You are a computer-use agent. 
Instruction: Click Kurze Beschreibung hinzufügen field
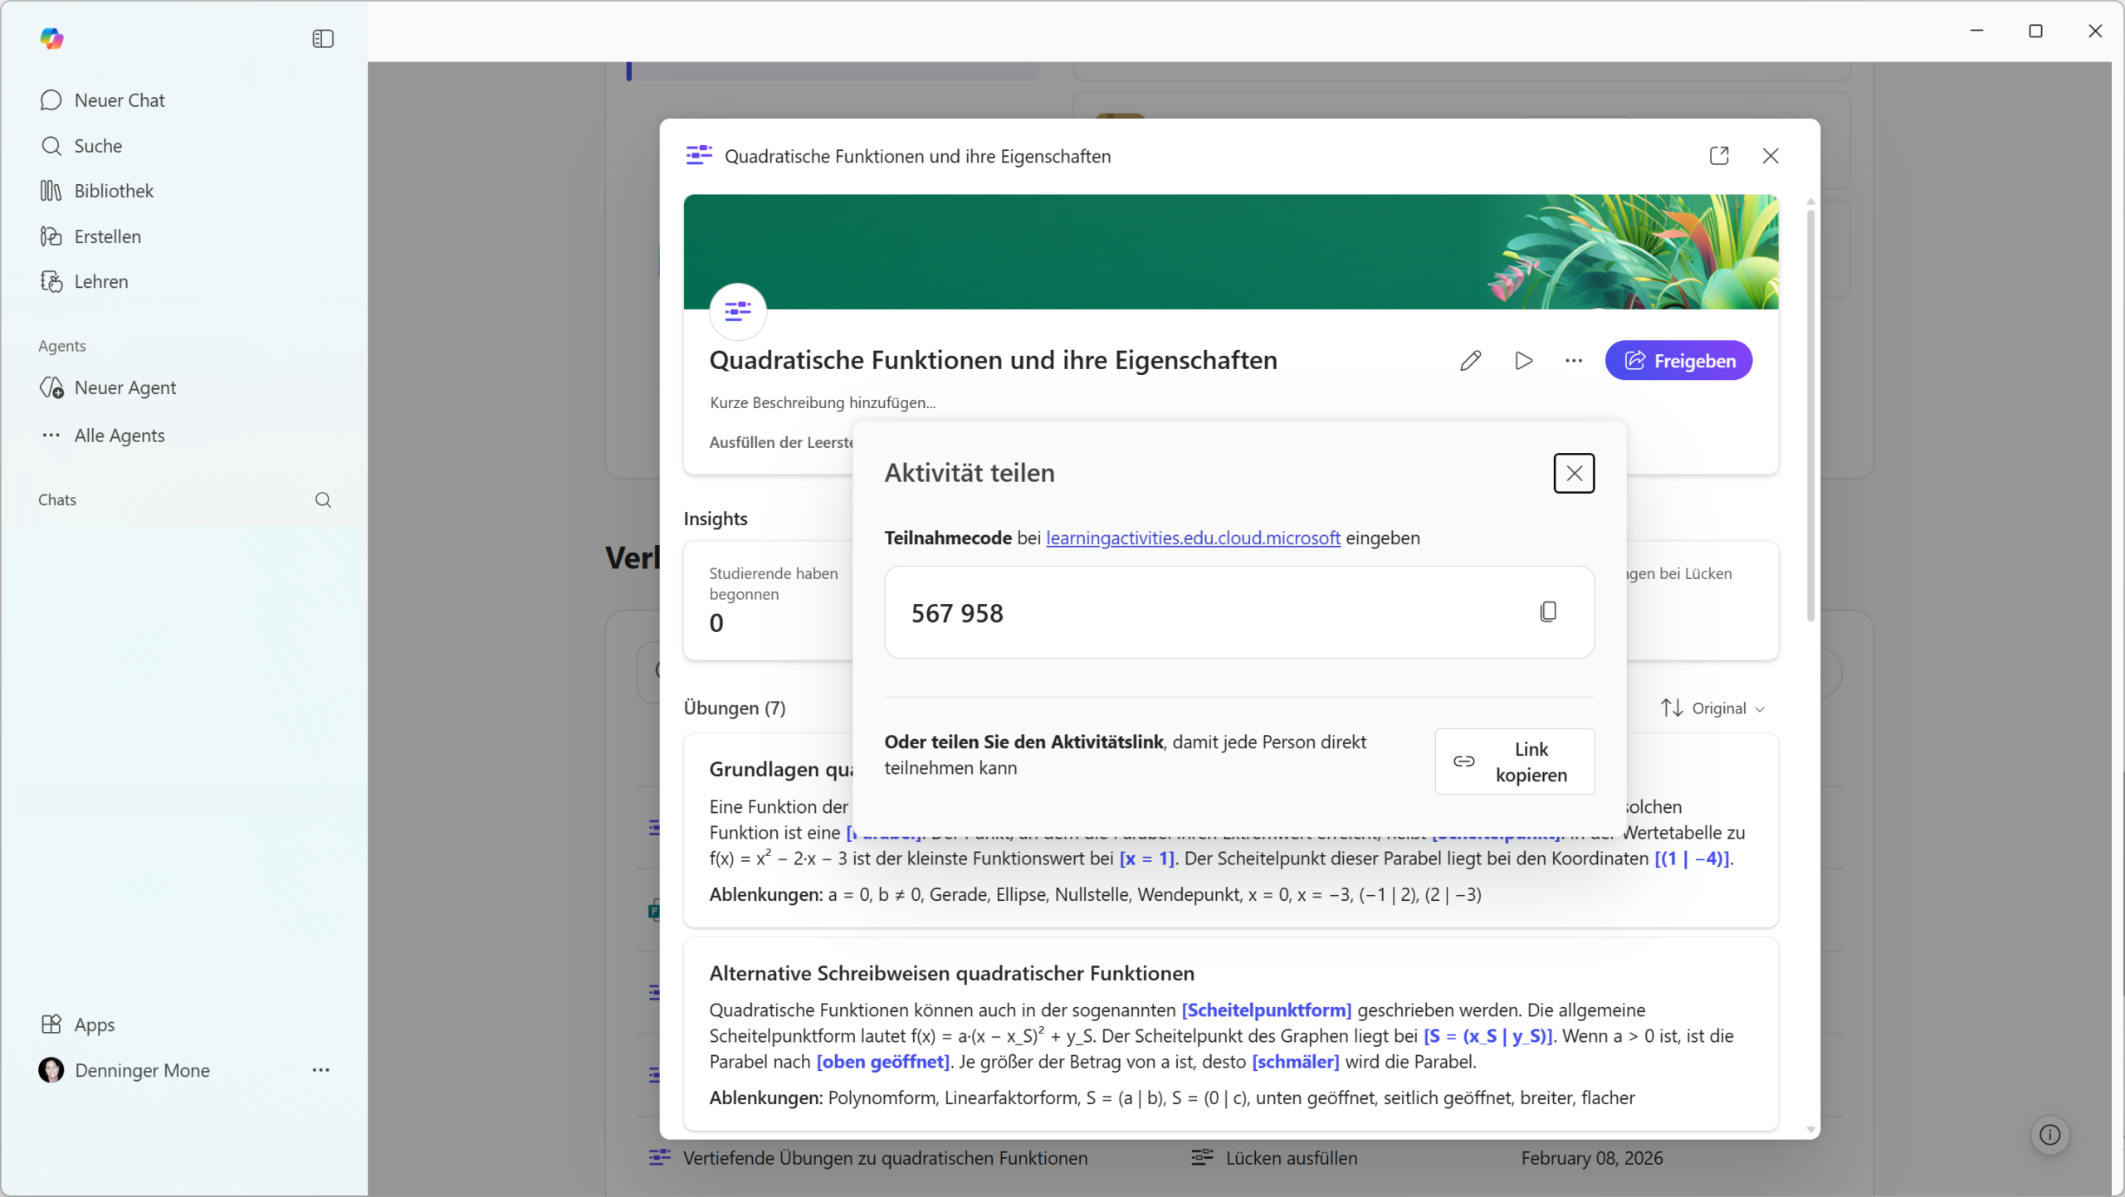point(822,402)
